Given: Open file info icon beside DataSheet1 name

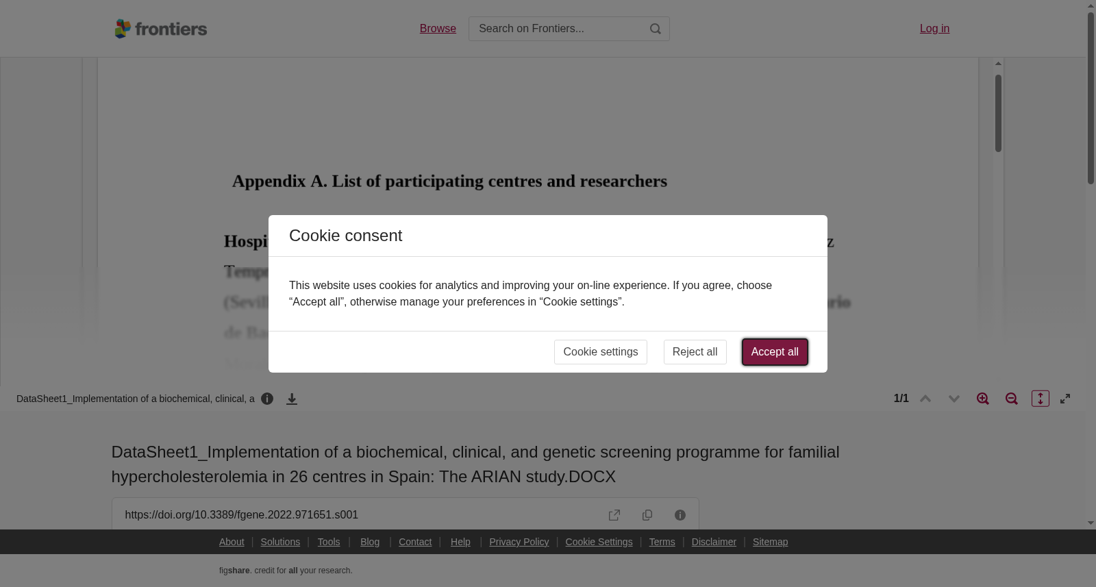Looking at the screenshot, I should coord(267,399).
